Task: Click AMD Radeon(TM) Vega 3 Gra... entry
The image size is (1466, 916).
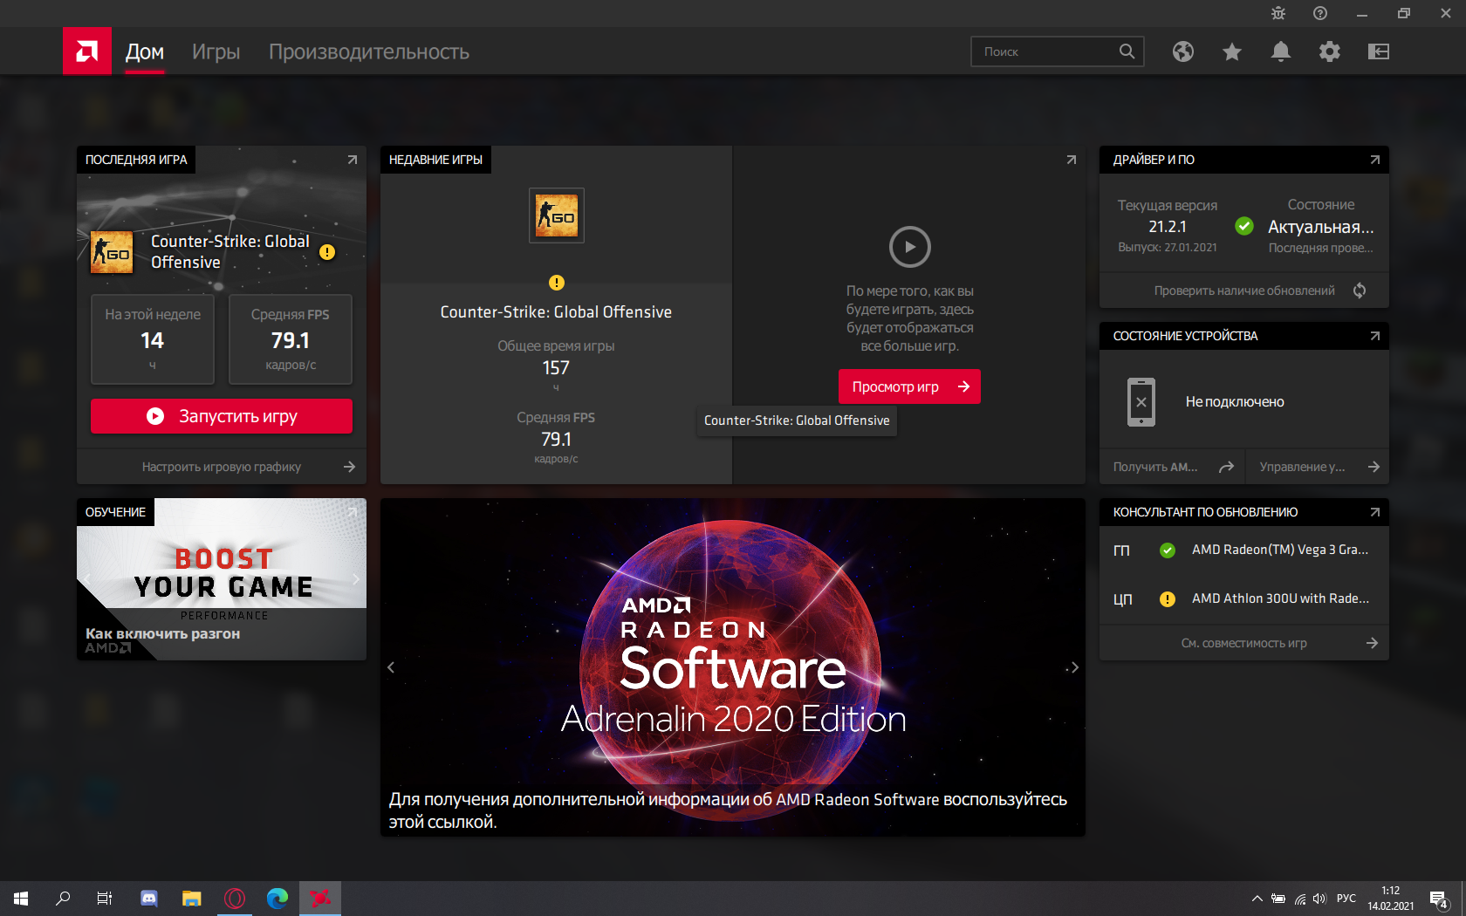Action: tap(1280, 550)
